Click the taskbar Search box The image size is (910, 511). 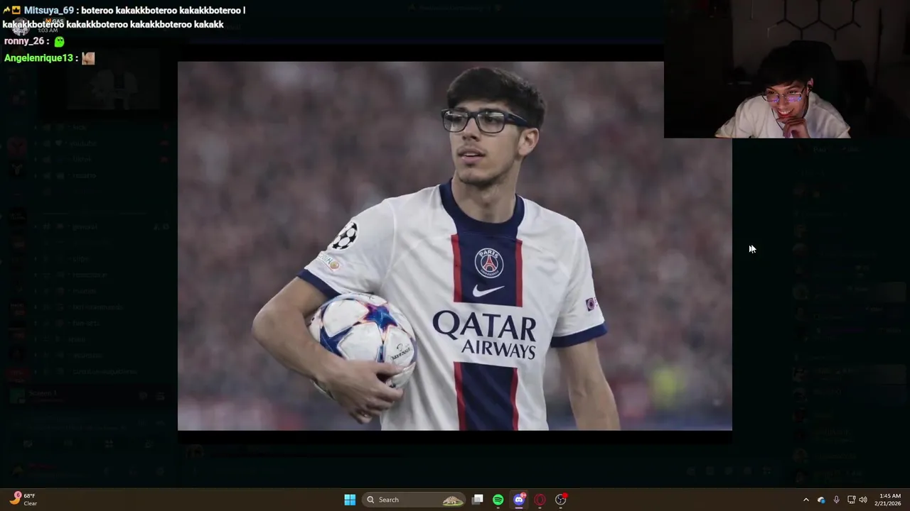414,500
